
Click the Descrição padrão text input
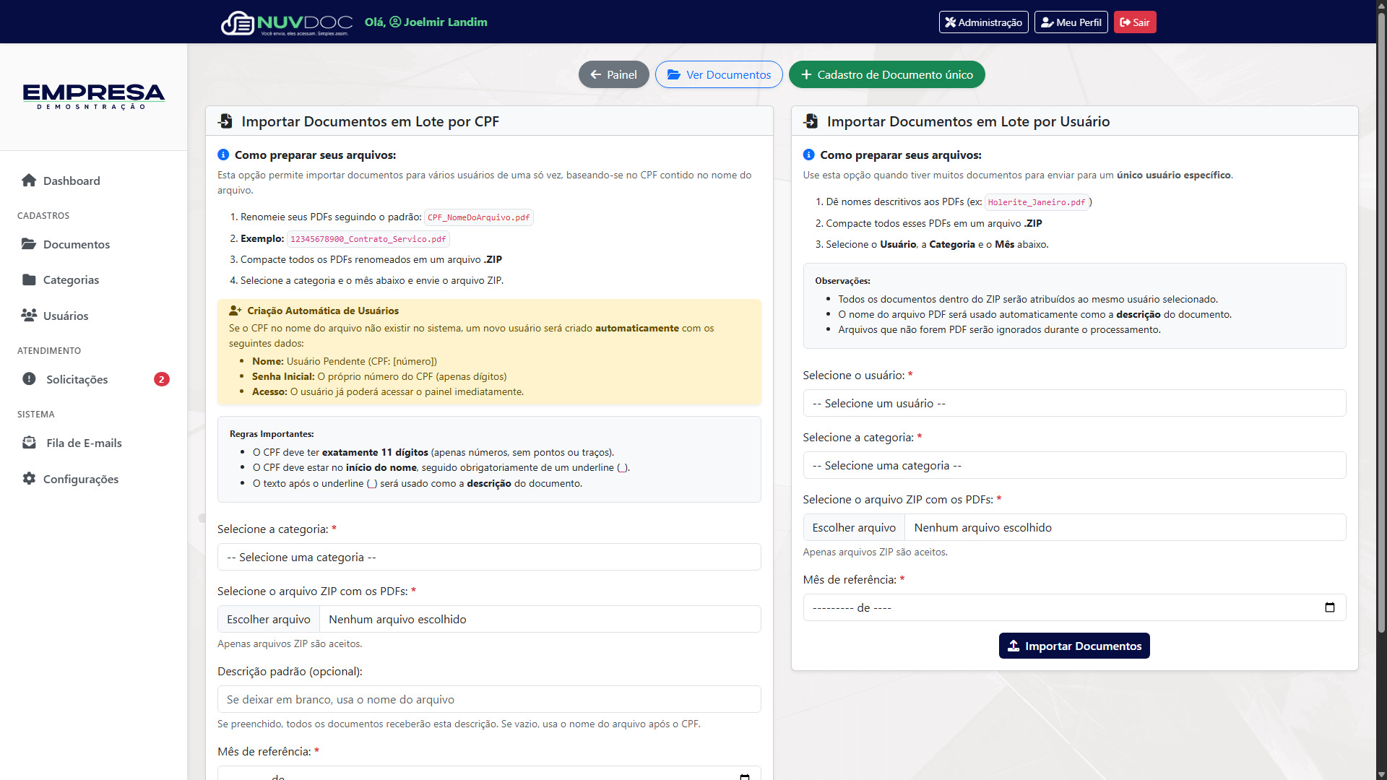coord(489,699)
